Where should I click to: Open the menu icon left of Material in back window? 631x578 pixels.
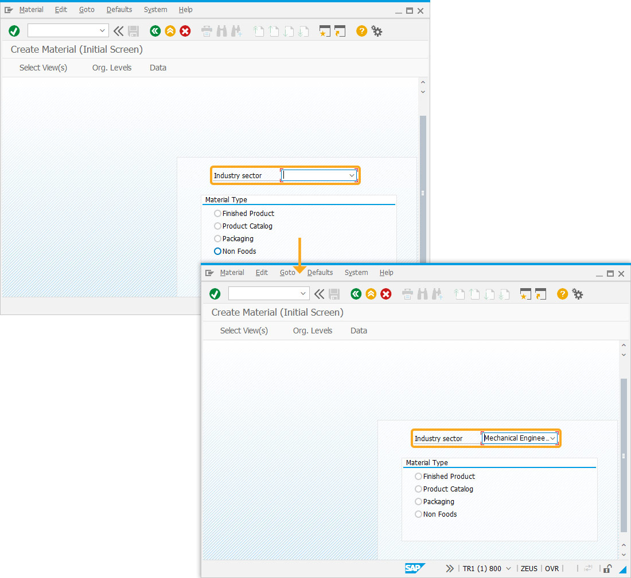pos(9,10)
